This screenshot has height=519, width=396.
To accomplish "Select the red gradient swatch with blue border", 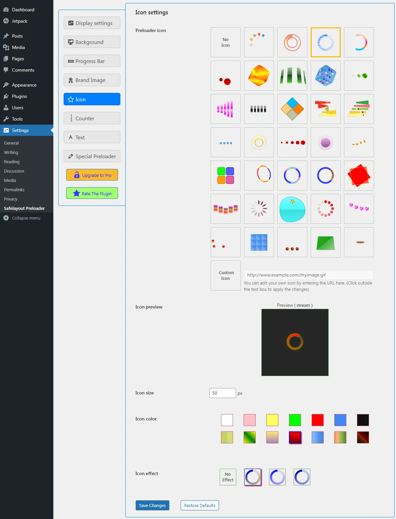I will (x=295, y=437).
